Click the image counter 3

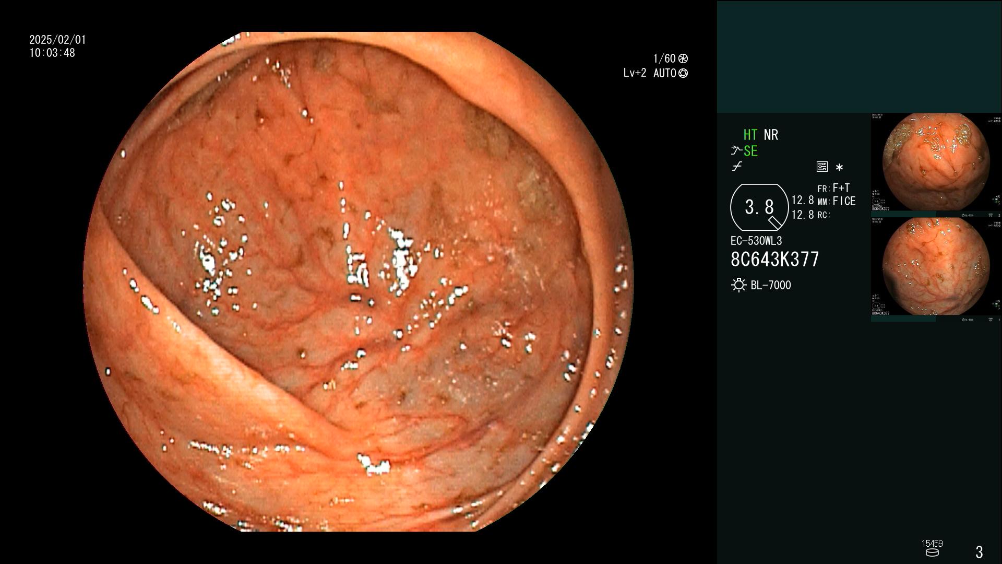(x=979, y=551)
